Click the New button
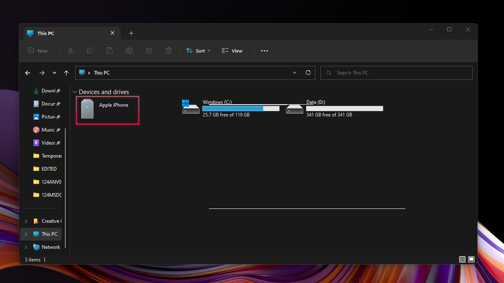 tap(38, 50)
